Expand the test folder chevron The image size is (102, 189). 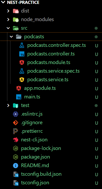pos(8,105)
